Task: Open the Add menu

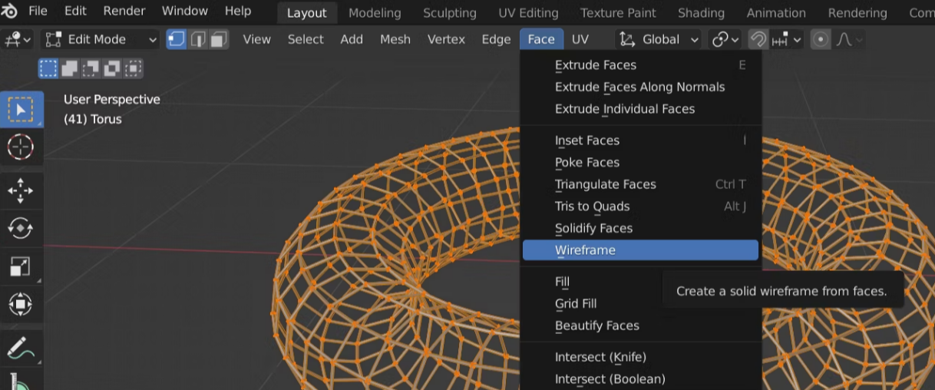Action: (x=352, y=40)
